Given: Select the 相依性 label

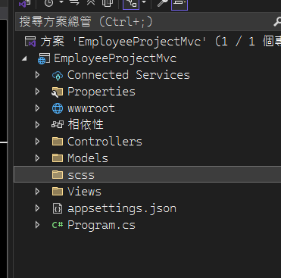Looking at the screenshot, I should [86, 125].
